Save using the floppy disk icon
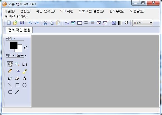 click(22, 23)
